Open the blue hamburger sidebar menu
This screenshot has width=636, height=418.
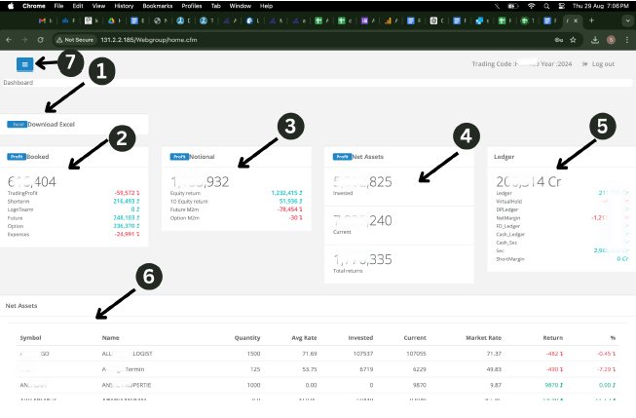tap(25, 63)
